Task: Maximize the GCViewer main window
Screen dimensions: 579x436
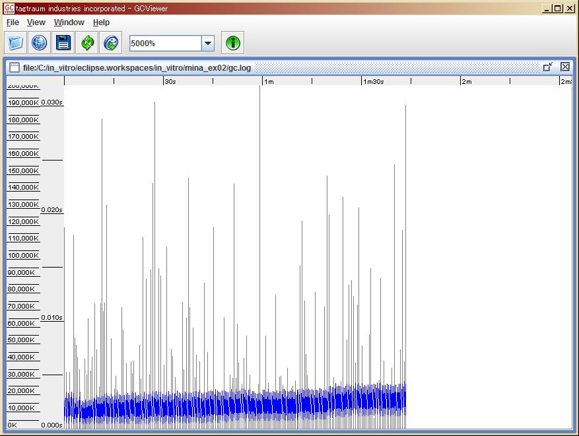Action: pyautogui.click(x=558, y=8)
